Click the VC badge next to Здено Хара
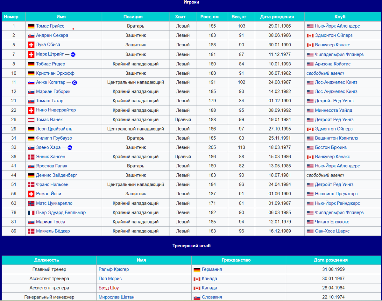This screenshot has height=301, width=382. click(70, 148)
